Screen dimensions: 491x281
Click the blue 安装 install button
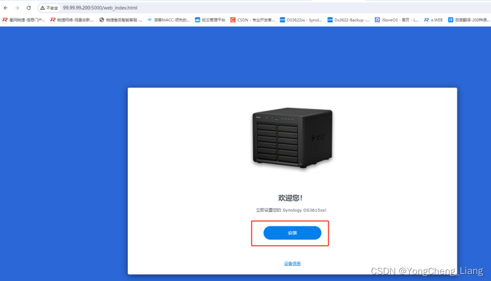[292, 233]
